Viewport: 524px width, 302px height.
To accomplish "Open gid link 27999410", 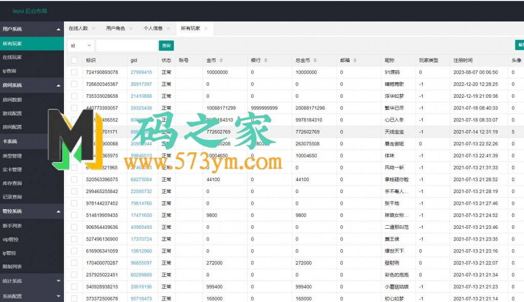I will click(141, 72).
